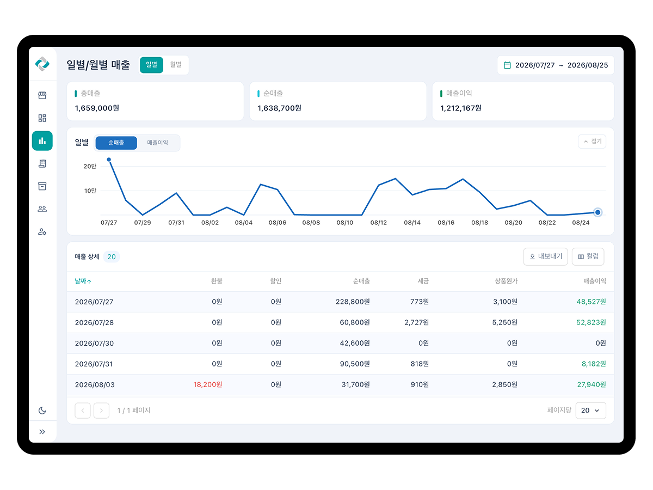Click the 매출이익 column header in table

coord(595,281)
